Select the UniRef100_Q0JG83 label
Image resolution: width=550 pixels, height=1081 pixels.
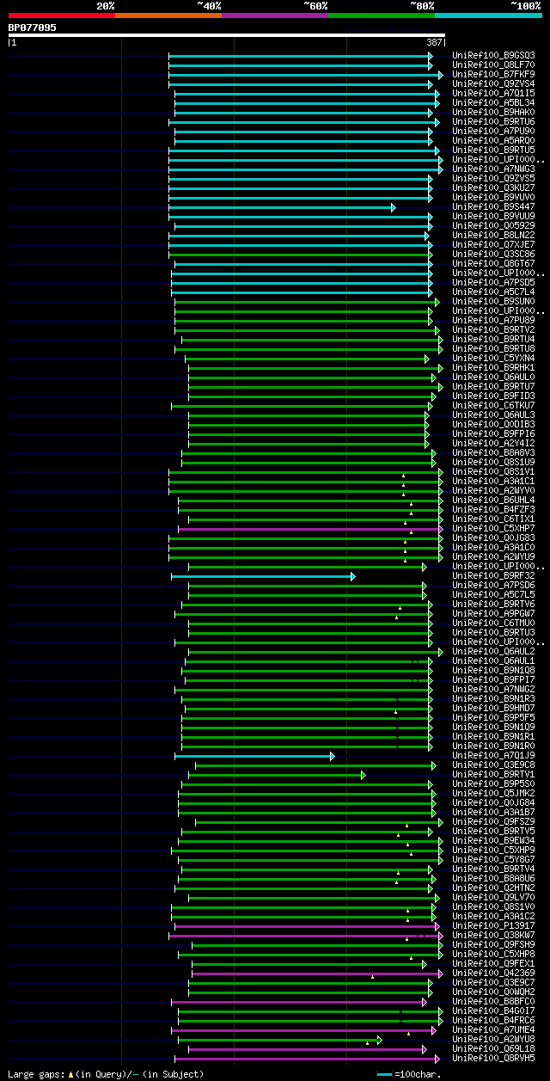pos(493,537)
